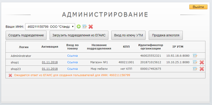Viewport: 212px width, 105px height.
Task: Click the Магазин №1 cell
Action: (99, 62)
